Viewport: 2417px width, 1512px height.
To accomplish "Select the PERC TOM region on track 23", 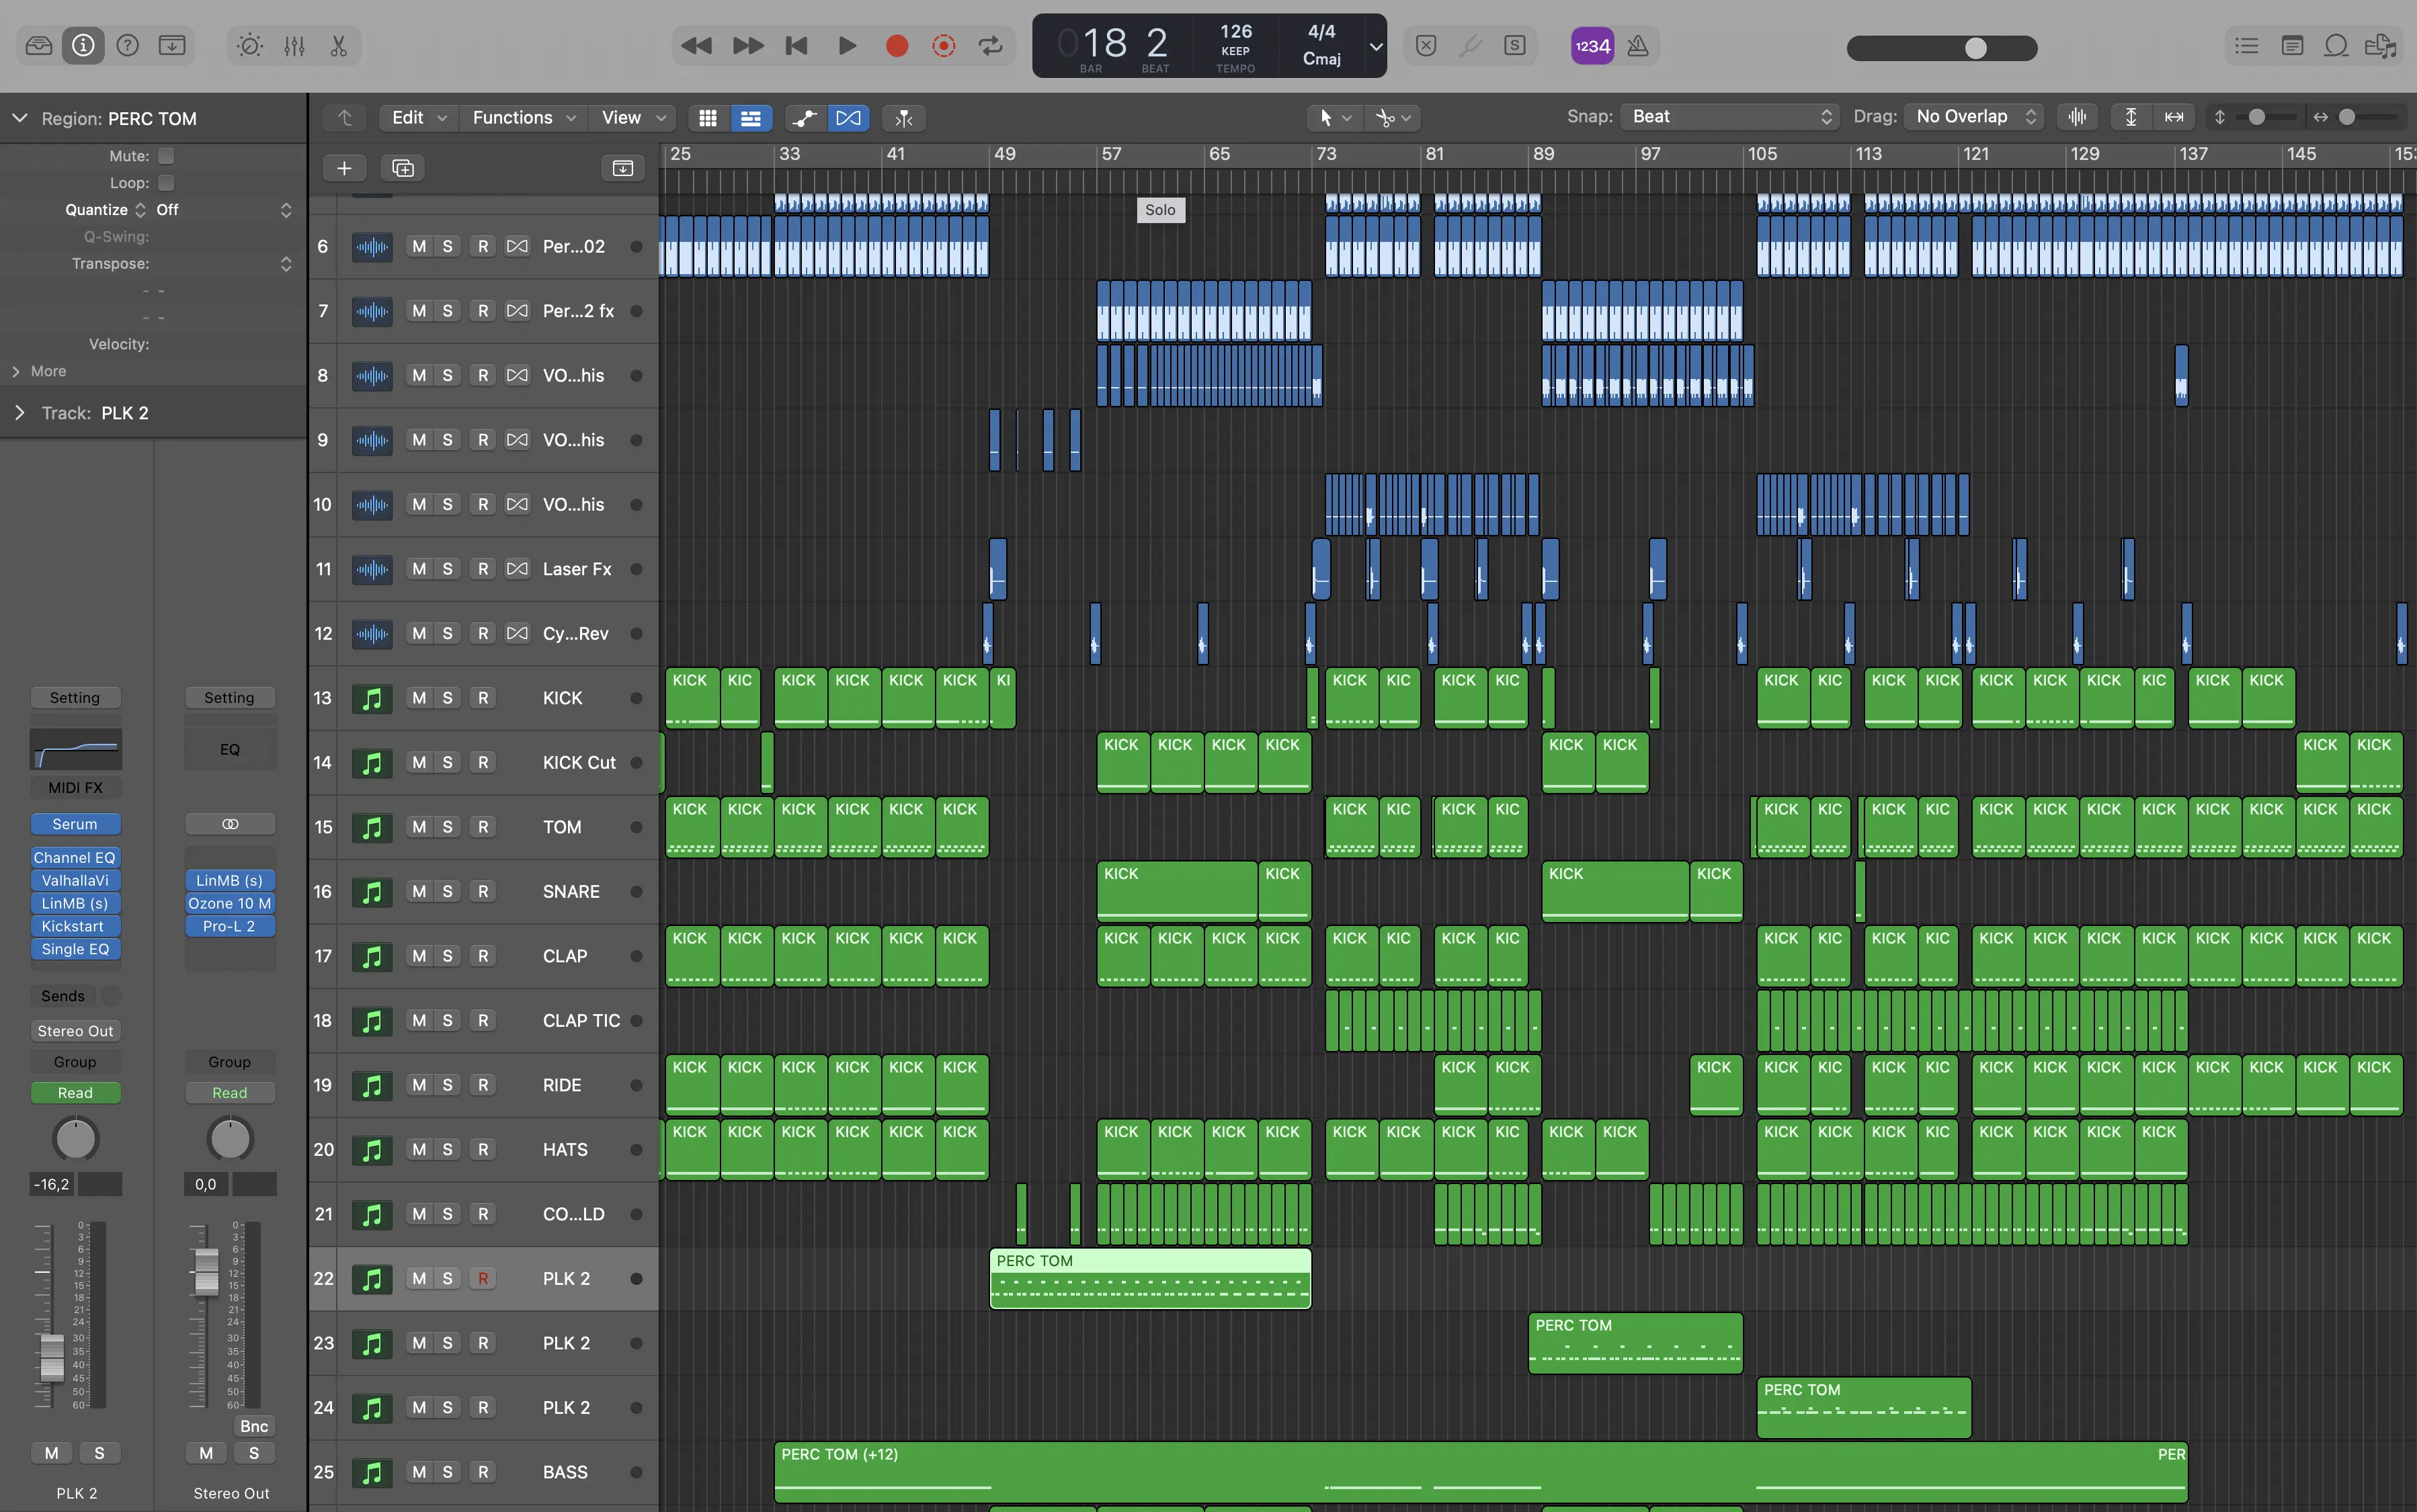I will [1635, 1344].
